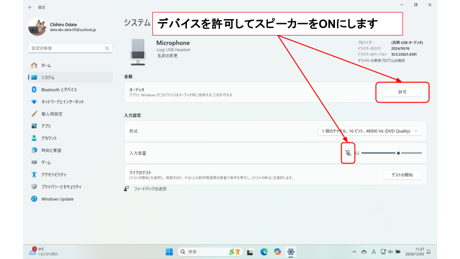The height and width of the screenshot is (259, 460).
Task: Select Windows Update in the sidebar
Action: click(57, 199)
